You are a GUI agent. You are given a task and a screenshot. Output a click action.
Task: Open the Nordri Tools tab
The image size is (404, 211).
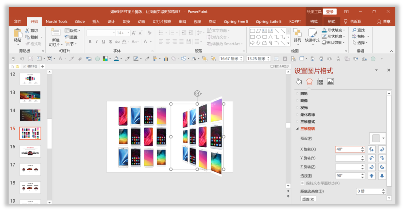pos(56,21)
